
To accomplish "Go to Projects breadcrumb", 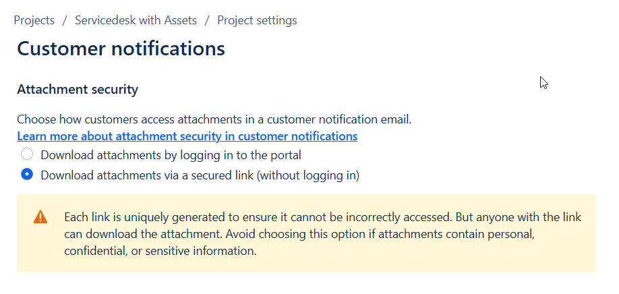I will click(34, 20).
